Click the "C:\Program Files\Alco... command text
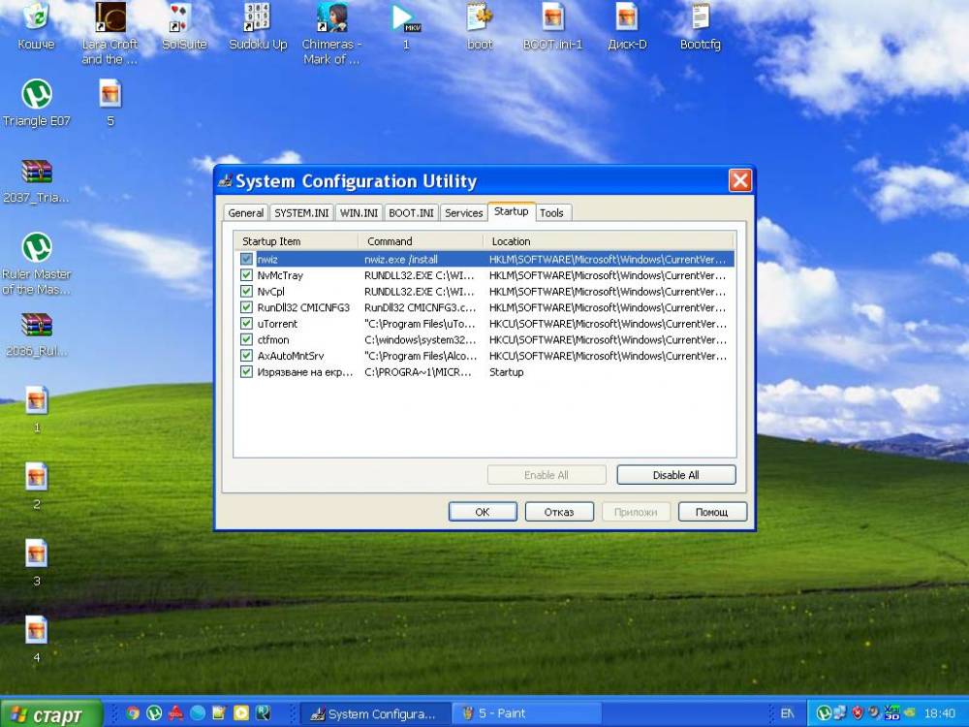This screenshot has height=727, width=969. [421, 356]
